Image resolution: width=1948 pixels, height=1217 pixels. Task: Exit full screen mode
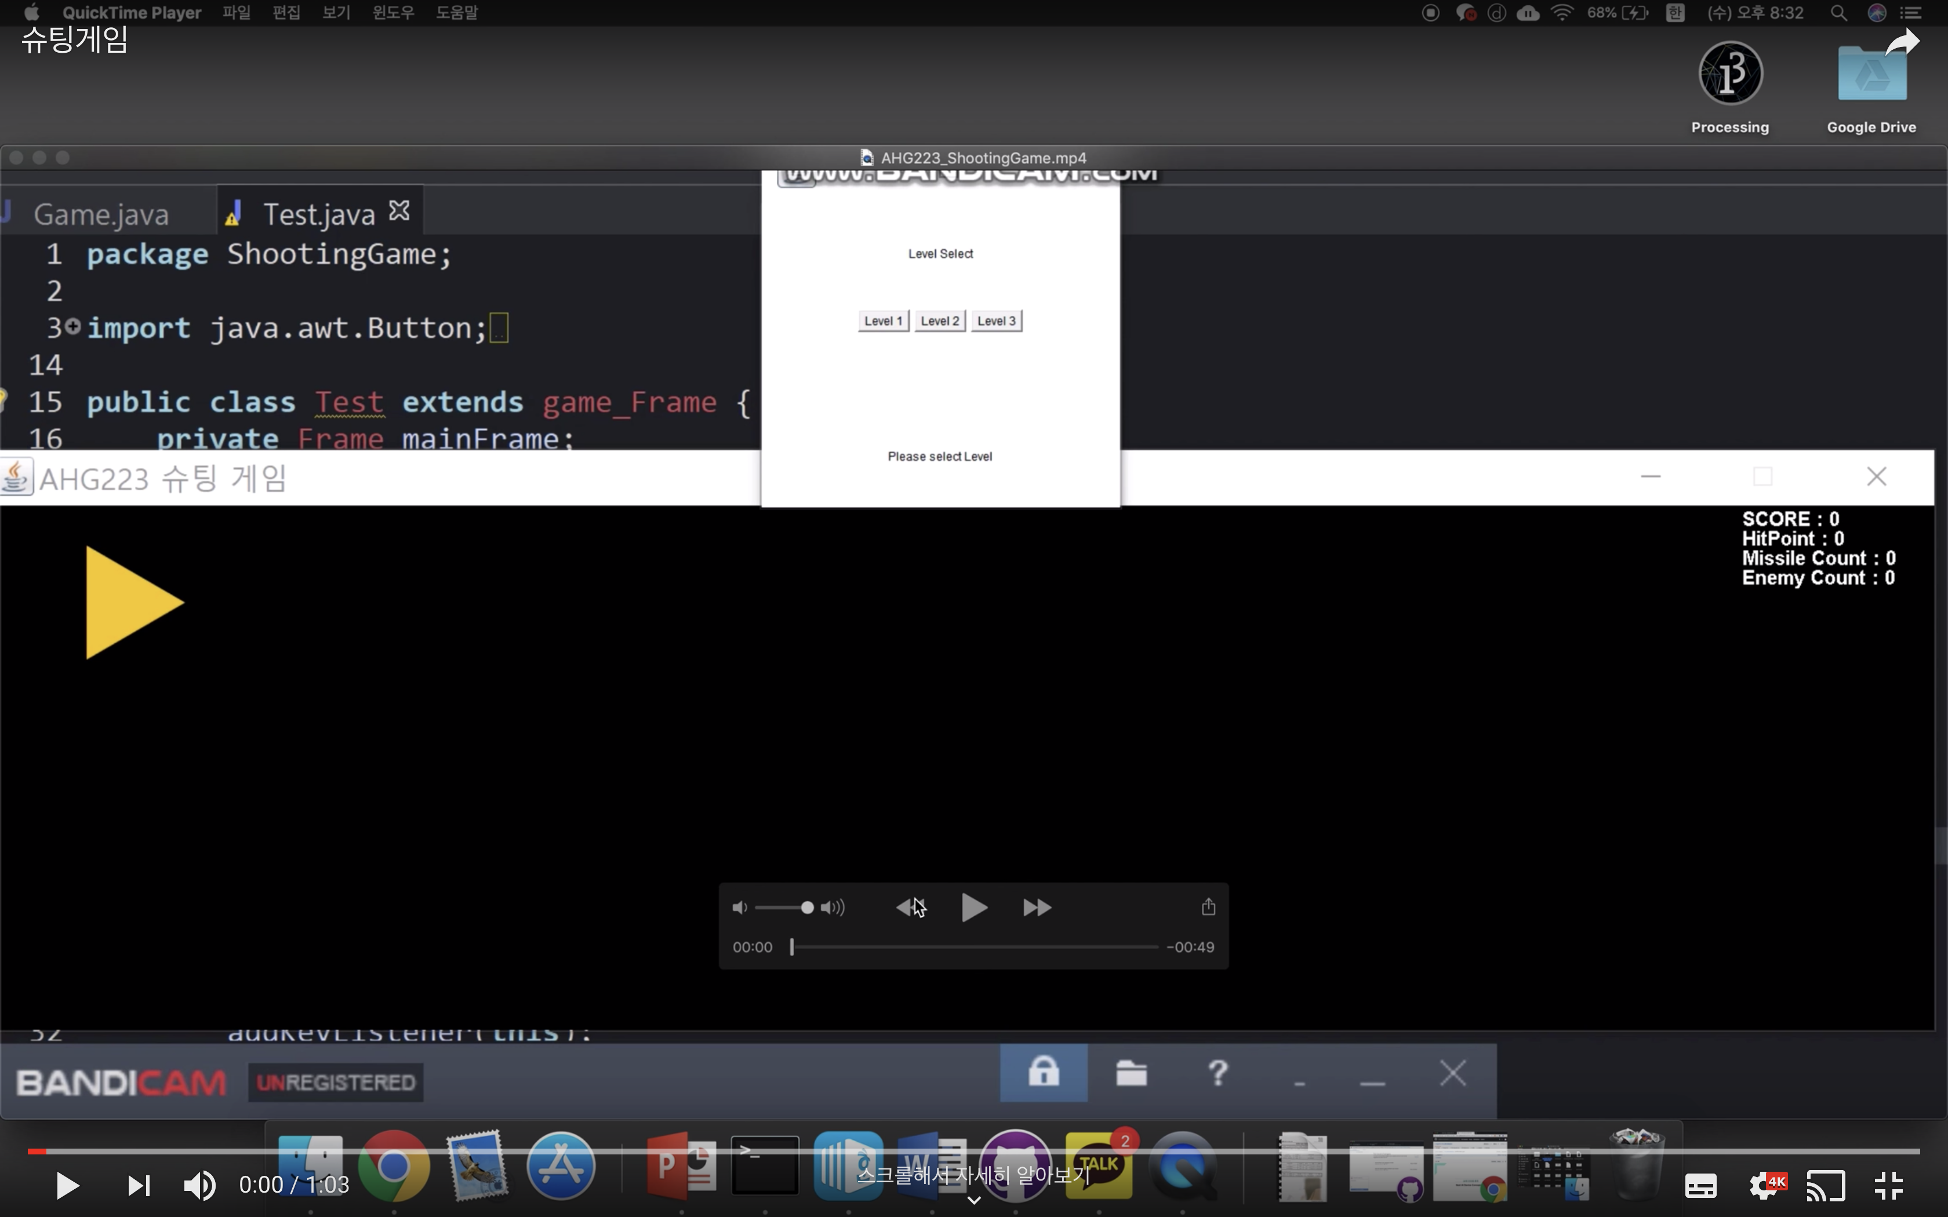(1888, 1186)
